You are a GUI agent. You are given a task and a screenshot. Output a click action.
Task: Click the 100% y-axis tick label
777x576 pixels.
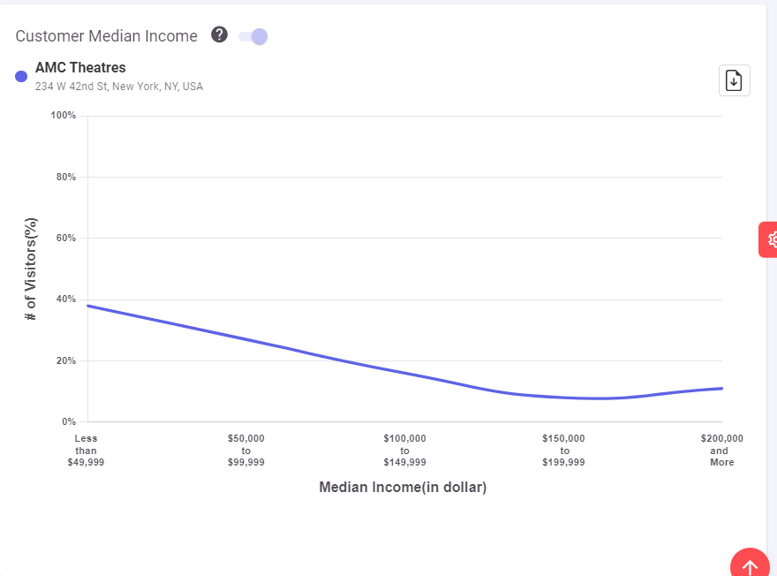[x=64, y=116]
